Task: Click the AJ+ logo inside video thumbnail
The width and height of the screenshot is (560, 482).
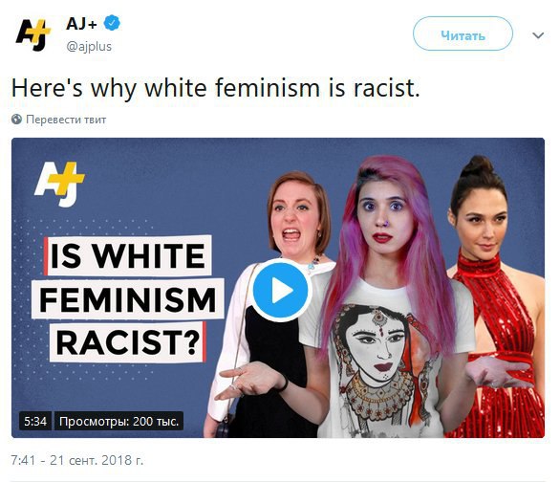Action: (59, 184)
